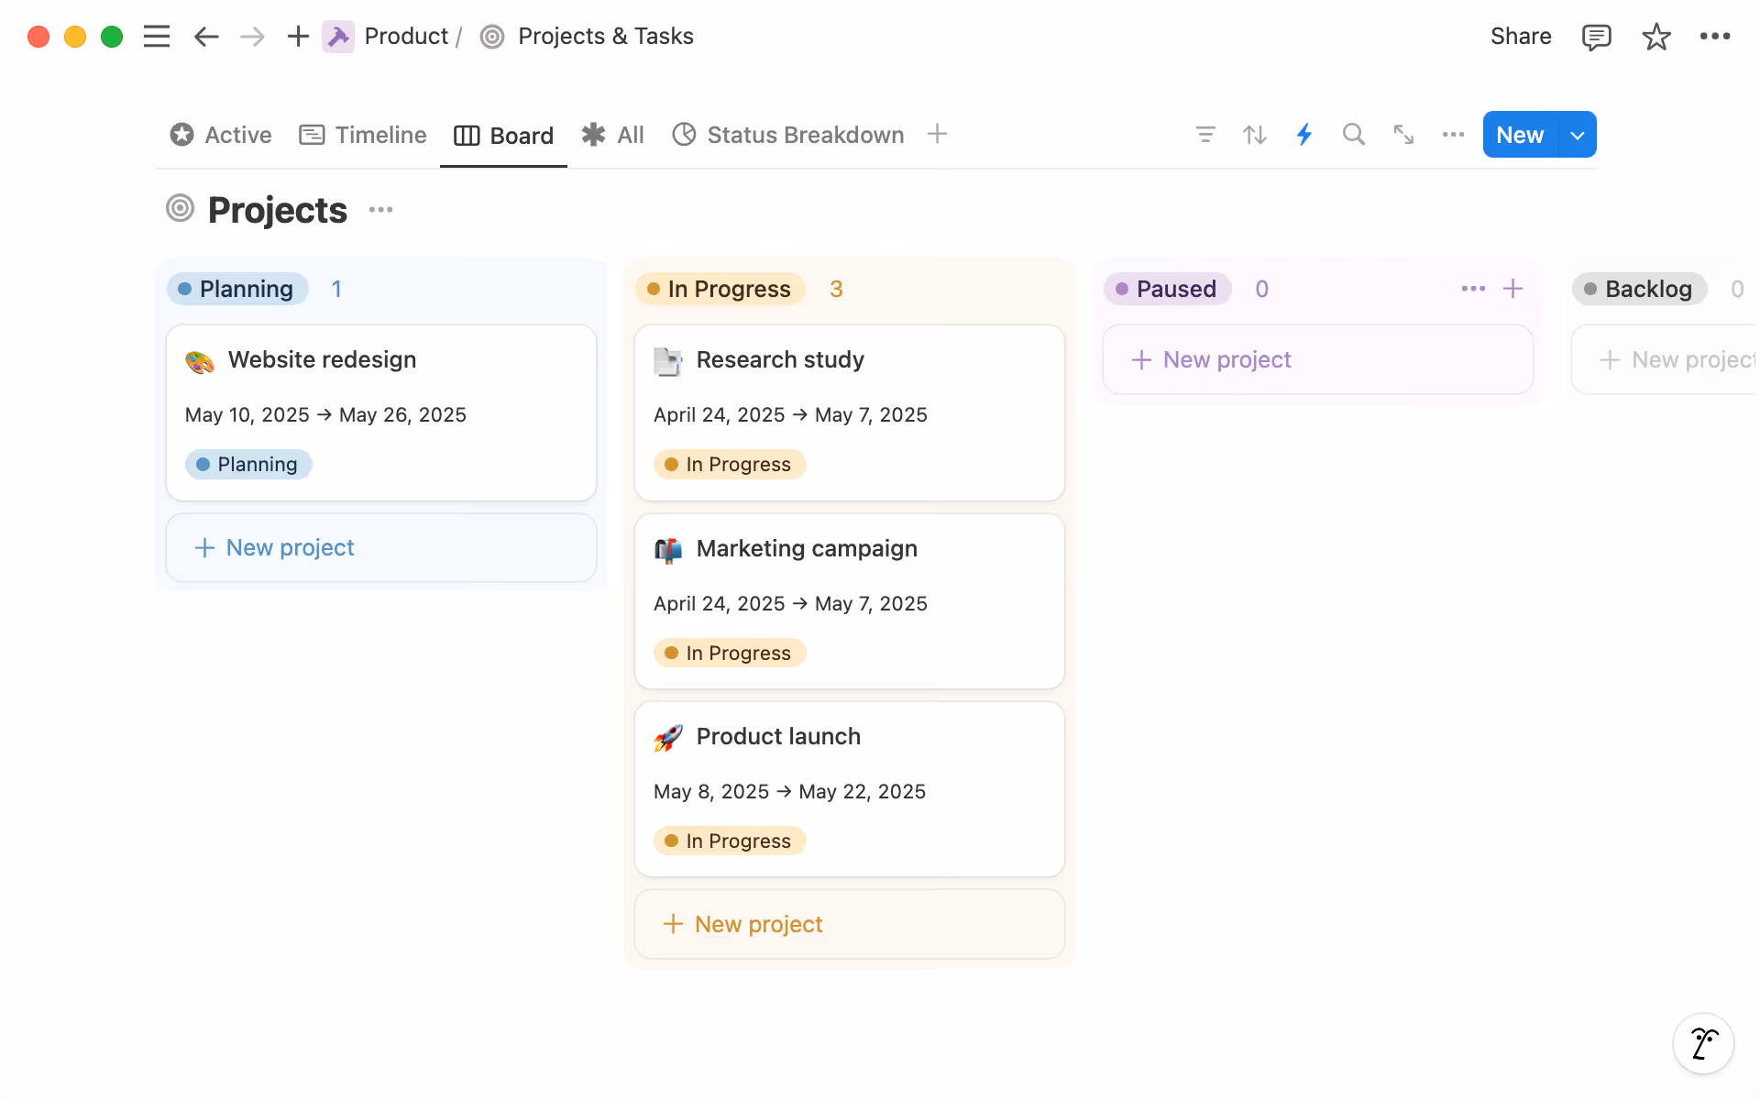Image resolution: width=1760 pixels, height=1100 pixels.
Task: Open the New button dropdown chevron
Action: point(1578,135)
